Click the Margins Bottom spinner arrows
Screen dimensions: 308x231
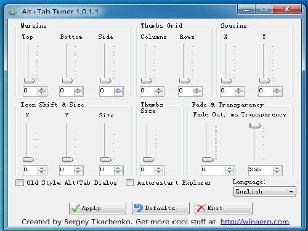point(78,91)
